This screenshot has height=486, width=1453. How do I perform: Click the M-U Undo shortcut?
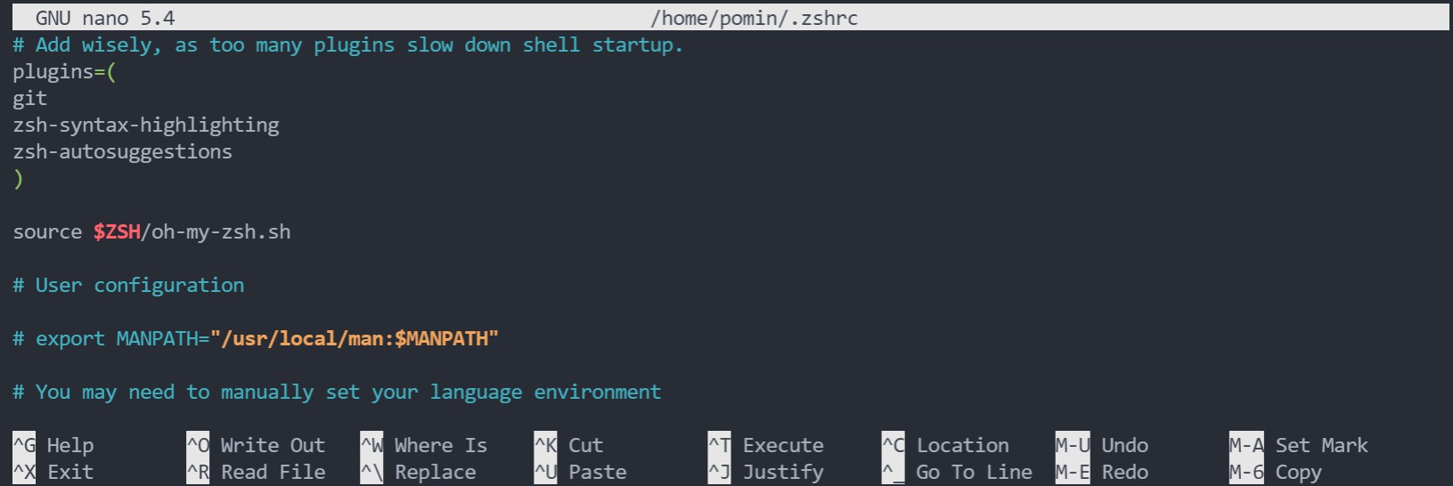(x=1102, y=445)
